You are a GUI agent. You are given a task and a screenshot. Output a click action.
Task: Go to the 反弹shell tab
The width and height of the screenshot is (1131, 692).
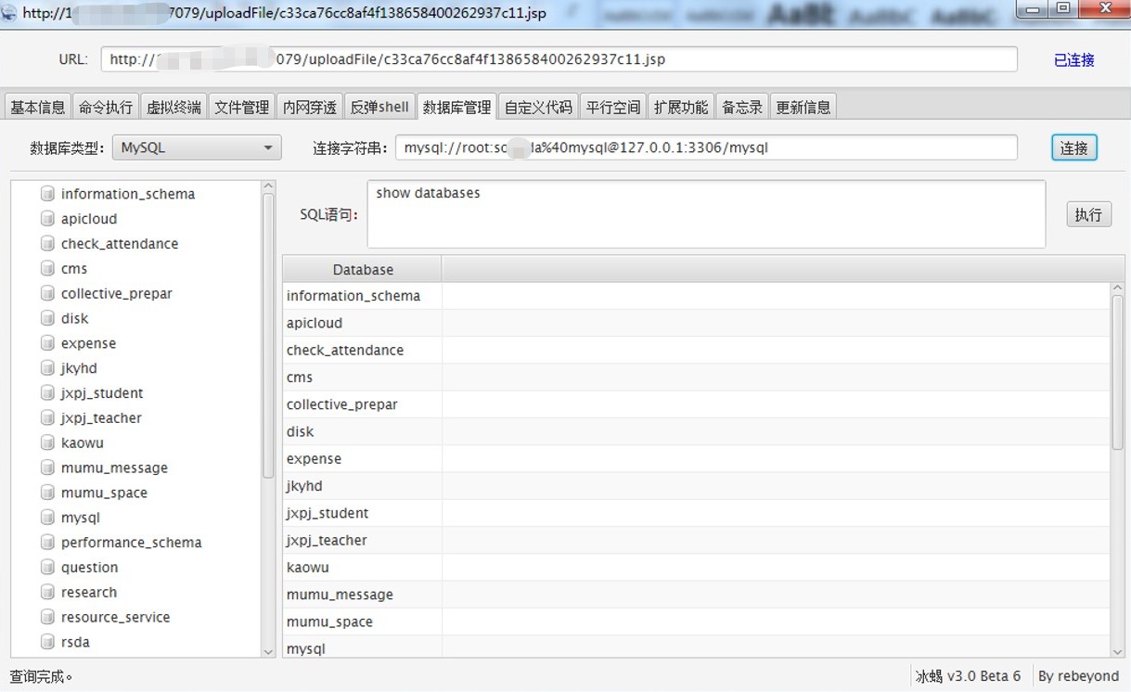click(x=379, y=107)
